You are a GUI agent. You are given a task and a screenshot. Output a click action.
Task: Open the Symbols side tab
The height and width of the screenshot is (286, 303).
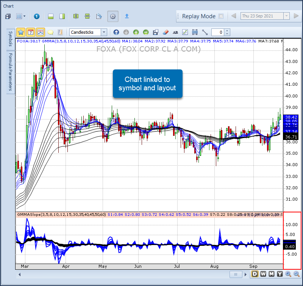[11, 39]
